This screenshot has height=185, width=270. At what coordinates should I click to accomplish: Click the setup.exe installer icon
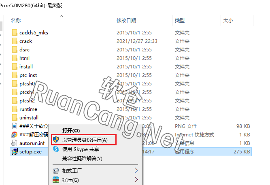15,151
